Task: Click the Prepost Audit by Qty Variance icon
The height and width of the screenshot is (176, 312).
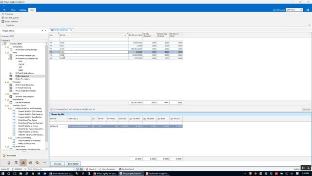Action: click(x=14, y=111)
